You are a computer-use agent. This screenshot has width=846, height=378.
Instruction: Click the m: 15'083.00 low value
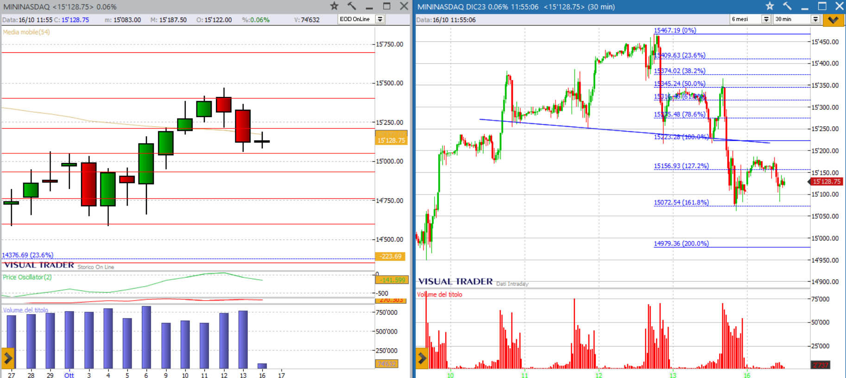coord(123,19)
